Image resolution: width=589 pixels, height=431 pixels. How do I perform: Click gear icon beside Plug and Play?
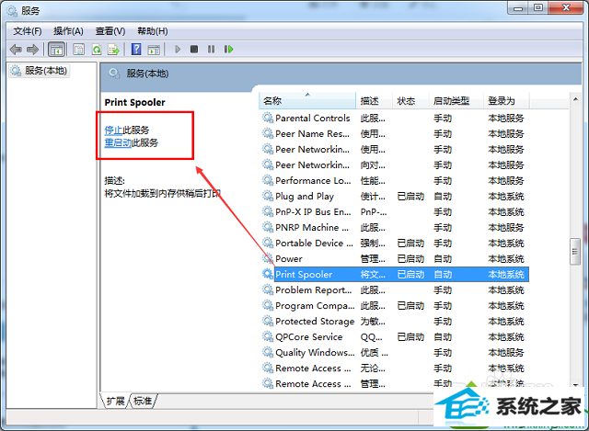pyautogui.click(x=268, y=196)
